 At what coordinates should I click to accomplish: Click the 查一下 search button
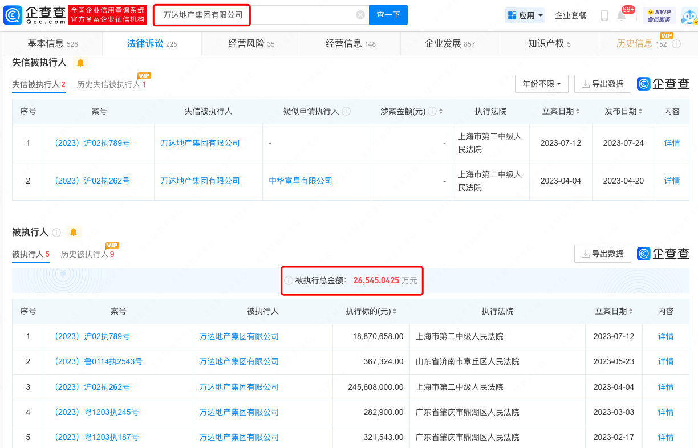(x=388, y=15)
